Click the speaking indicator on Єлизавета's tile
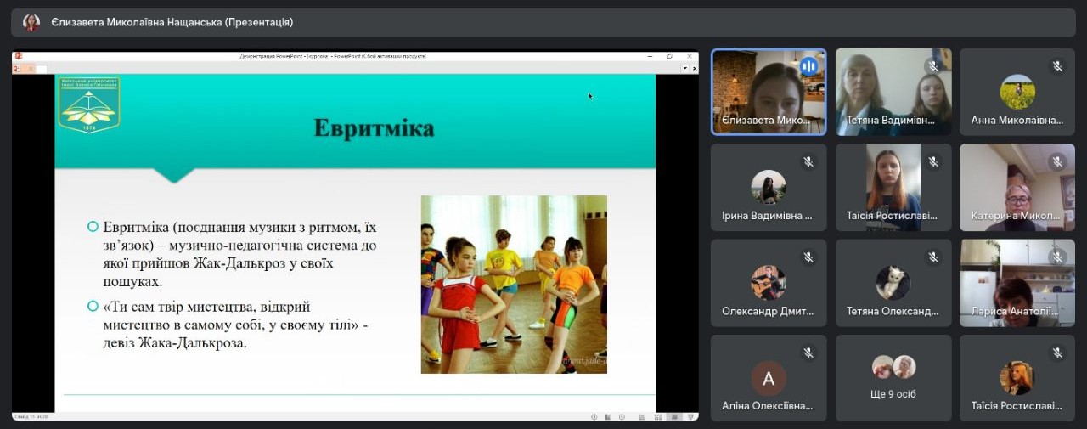Screen dimensions: 1087x429 pos(808,66)
